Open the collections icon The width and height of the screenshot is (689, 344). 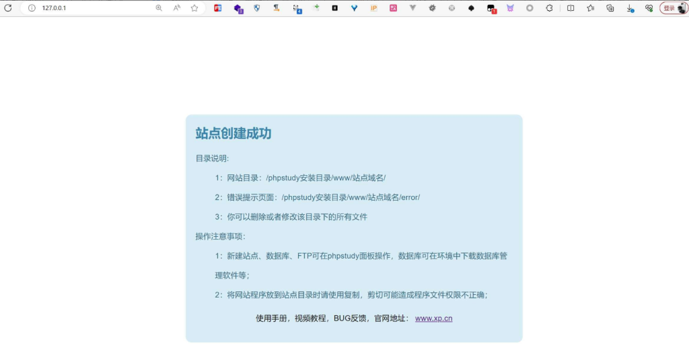610,8
